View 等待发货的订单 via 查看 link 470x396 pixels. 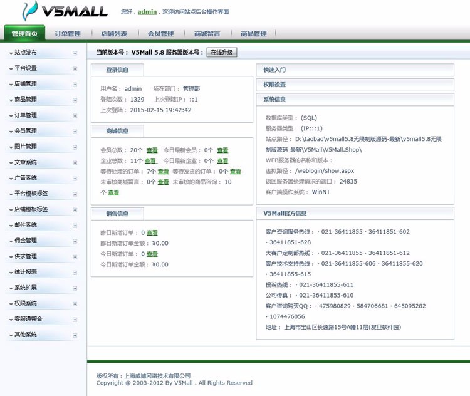(236, 171)
